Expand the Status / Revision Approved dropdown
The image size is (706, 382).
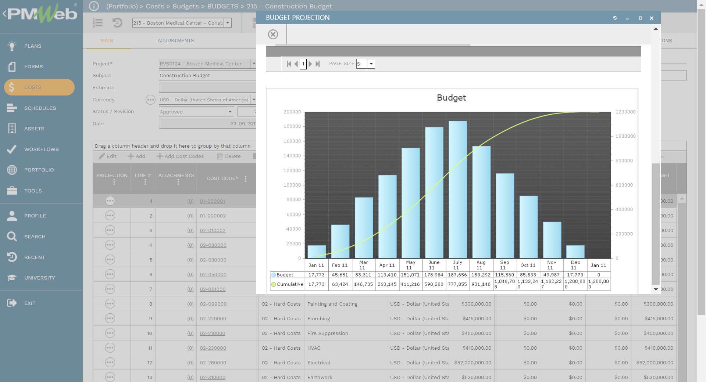click(230, 112)
